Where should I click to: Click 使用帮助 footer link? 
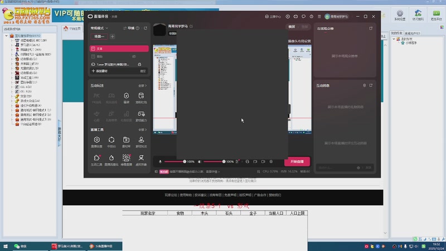(186, 195)
